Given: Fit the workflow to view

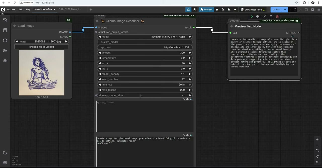Looking at the screenshot, I should (x=317, y=151).
